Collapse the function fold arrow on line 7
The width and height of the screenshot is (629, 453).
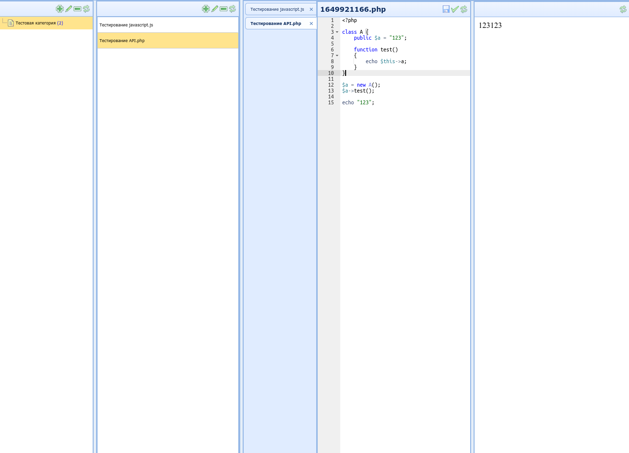point(337,55)
